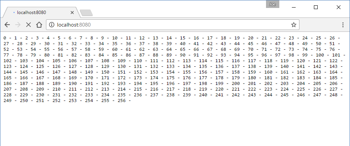Image resolution: width=350 pixels, height=146 pixels.
Task: Click the number 13 in output
Action: coord(155,38)
